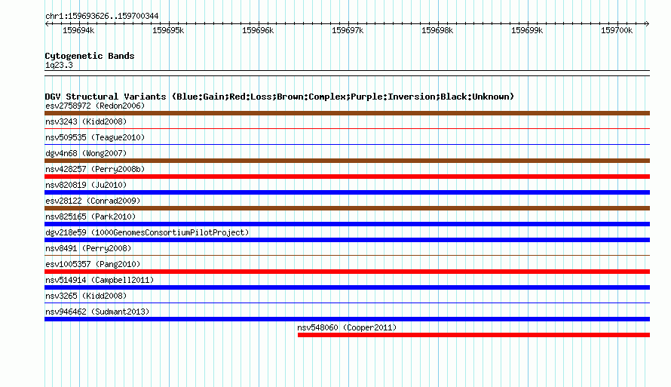
Task: Click the brown bar under dgv4n68
Action: pos(347,161)
